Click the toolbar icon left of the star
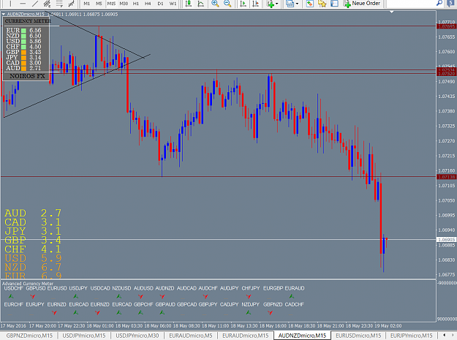Viewport: 457px width, 340px height. click(310, 4)
